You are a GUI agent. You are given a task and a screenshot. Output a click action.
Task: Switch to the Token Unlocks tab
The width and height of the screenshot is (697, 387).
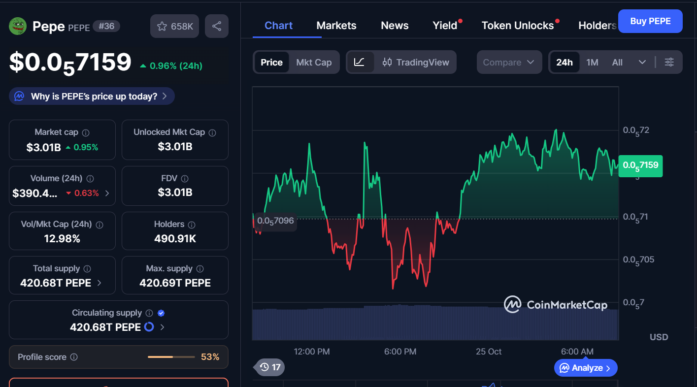[518, 26]
